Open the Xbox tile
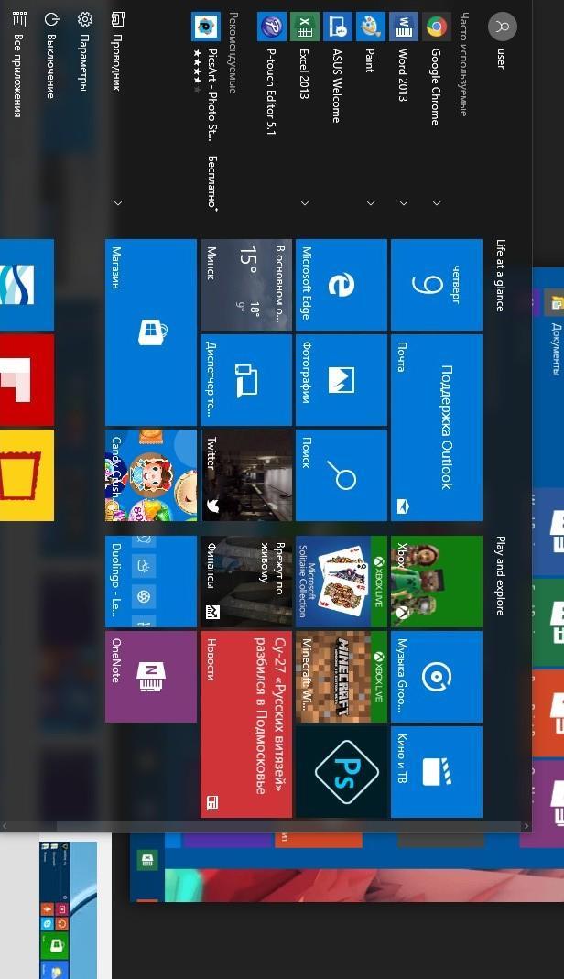This screenshot has height=979, width=564. click(x=436, y=582)
